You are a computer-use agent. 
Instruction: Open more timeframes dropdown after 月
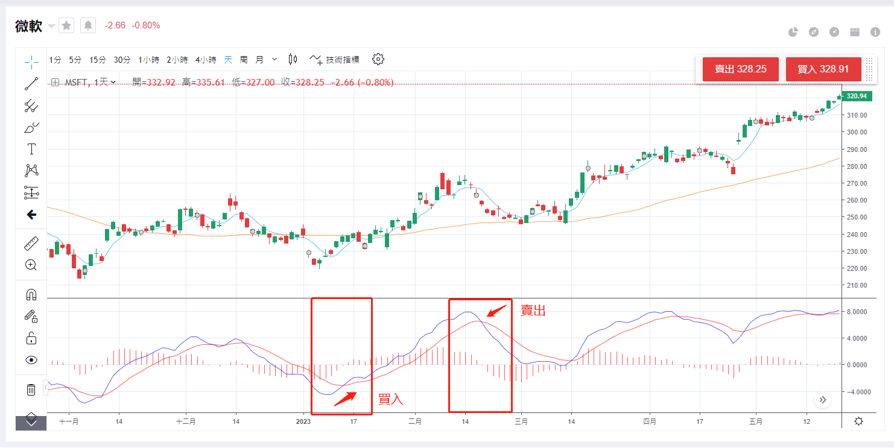point(274,59)
